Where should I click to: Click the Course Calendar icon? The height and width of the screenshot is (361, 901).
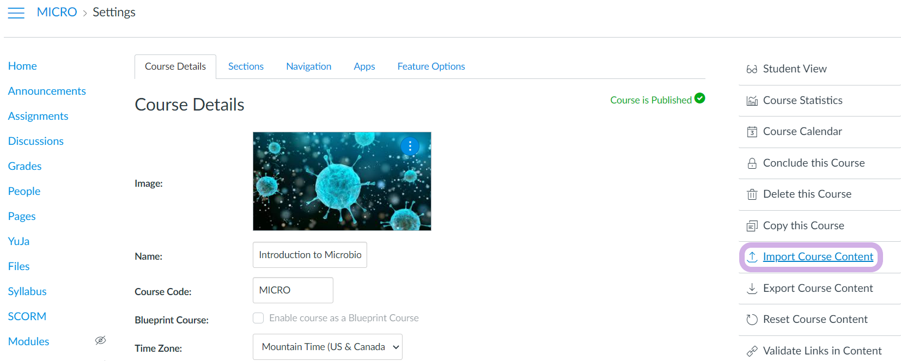tap(752, 132)
